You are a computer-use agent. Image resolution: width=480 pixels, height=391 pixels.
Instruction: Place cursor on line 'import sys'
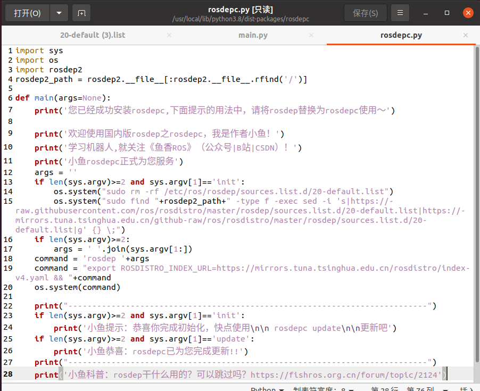click(x=39, y=51)
